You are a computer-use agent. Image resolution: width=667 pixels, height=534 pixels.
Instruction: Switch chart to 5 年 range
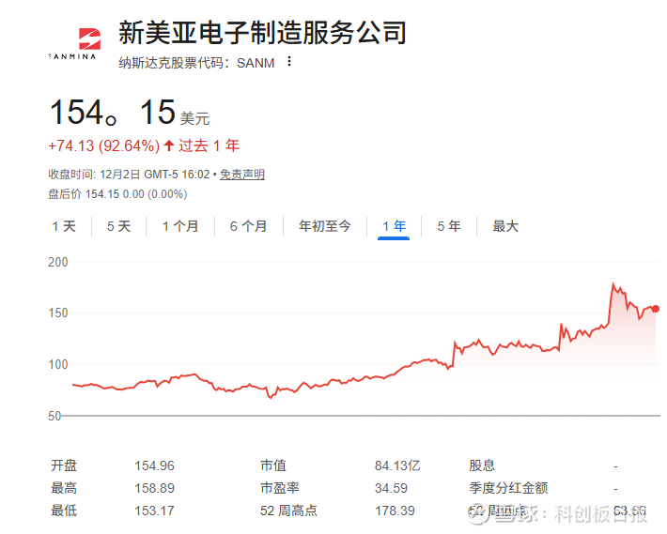click(449, 226)
